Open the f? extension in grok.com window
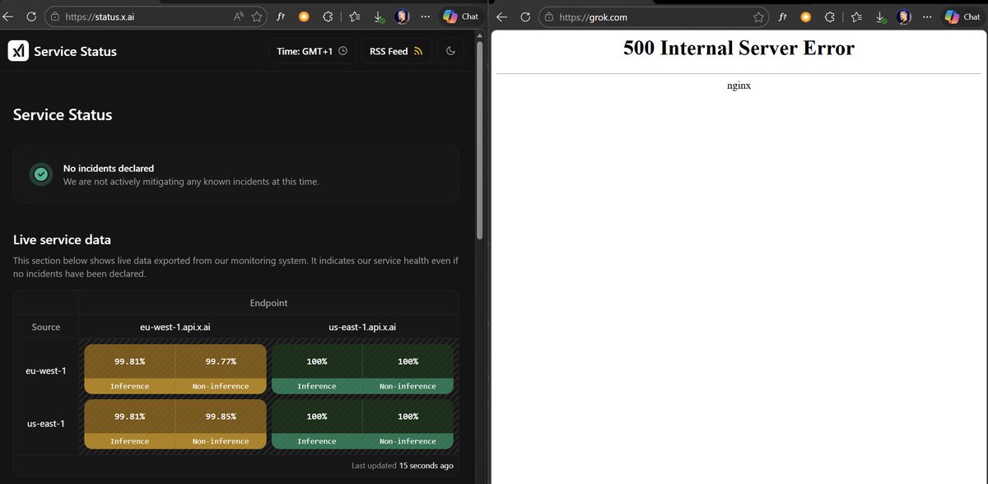The width and height of the screenshot is (988, 484). pyautogui.click(x=782, y=16)
